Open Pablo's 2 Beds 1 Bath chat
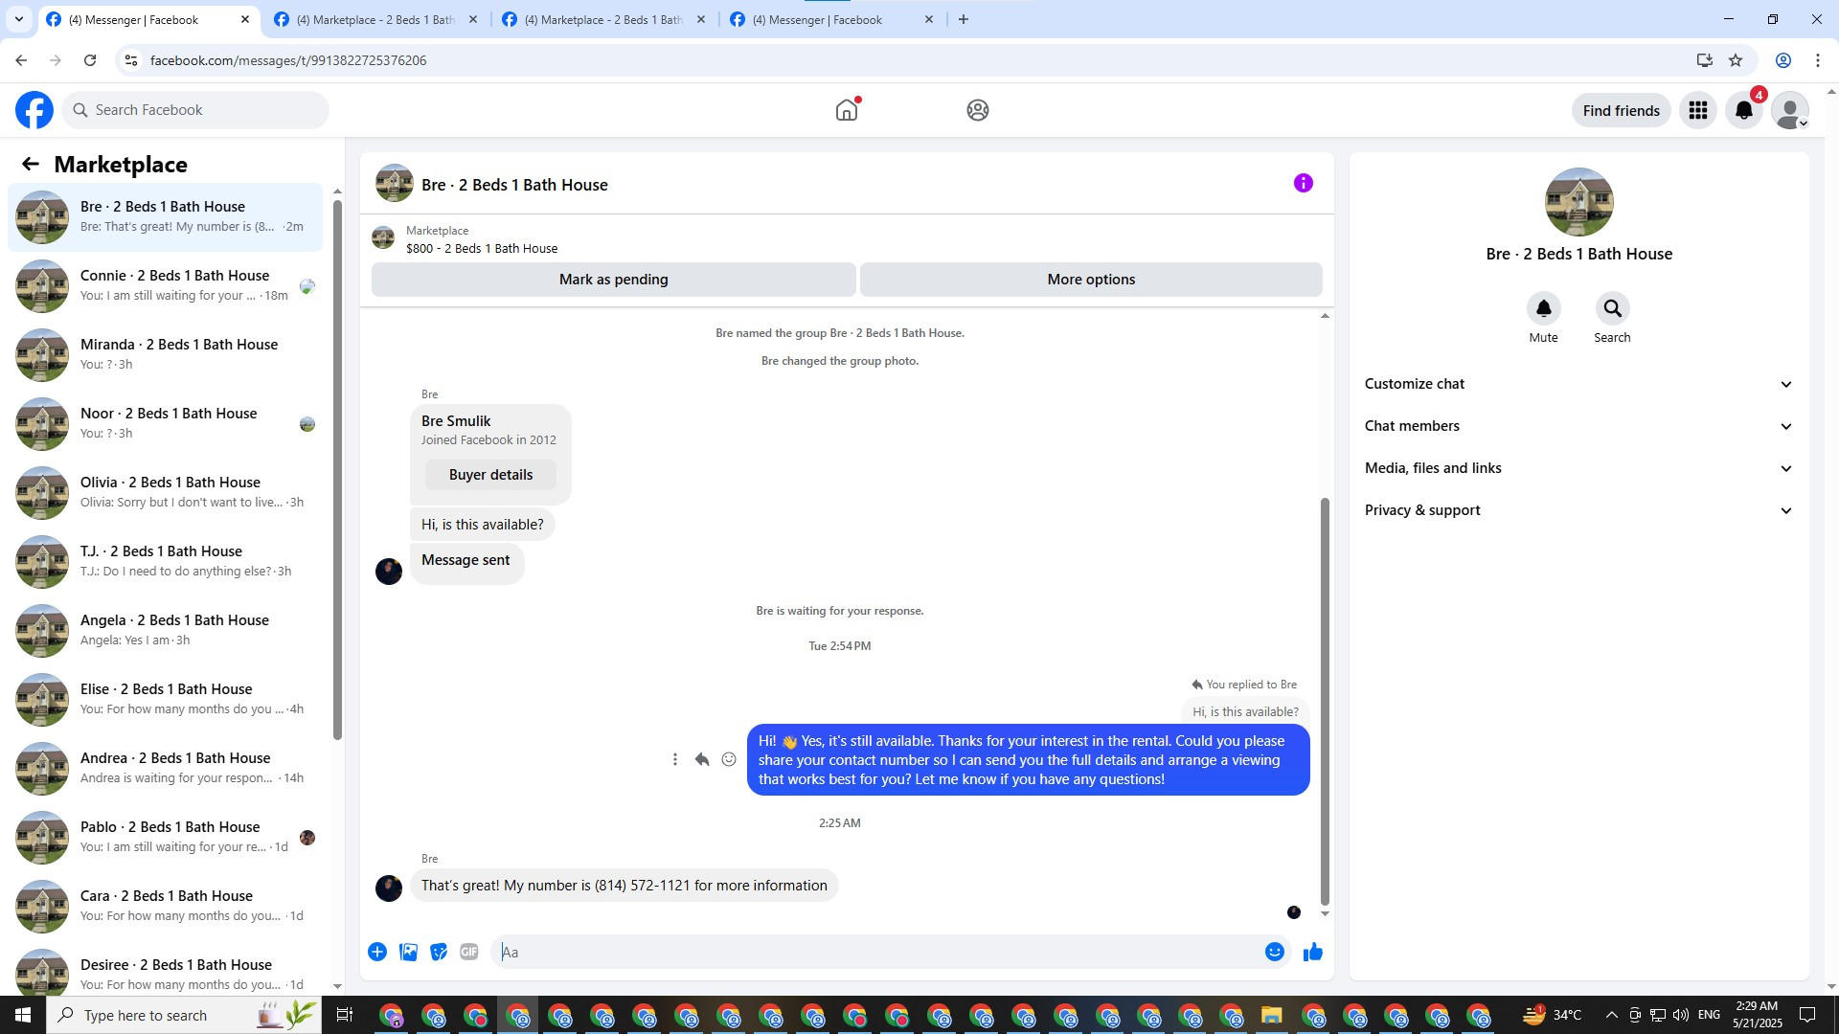The height and width of the screenshot is (1034, 1839). click(165, 838)
